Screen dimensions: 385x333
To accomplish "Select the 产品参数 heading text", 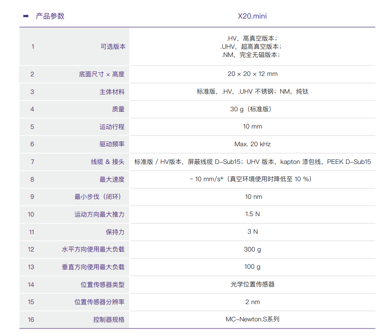I will pyautogui.click(x=50, y=16).
